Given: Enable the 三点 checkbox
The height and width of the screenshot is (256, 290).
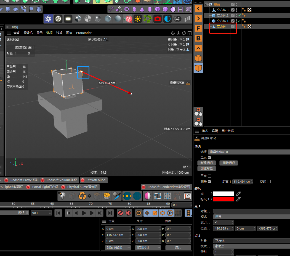Looking at the screenshot, I should (209, 176).
